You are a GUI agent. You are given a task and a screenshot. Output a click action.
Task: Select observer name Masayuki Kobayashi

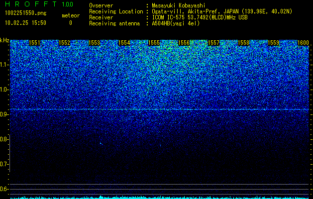(179, 5)
